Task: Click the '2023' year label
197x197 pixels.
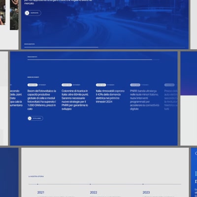Action: 146,192
